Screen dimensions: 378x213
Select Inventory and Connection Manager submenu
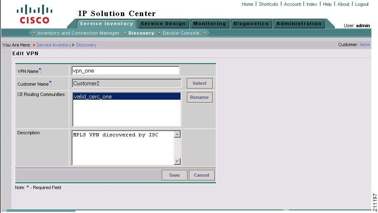click(78, 33)
